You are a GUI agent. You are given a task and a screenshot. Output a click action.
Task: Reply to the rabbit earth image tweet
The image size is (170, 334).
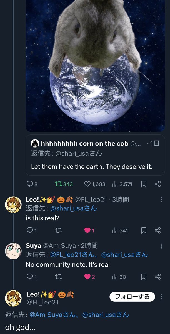coord(32,184)
